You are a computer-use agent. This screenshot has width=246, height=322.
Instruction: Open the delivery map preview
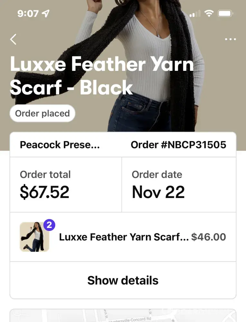(x=123, y=316)
